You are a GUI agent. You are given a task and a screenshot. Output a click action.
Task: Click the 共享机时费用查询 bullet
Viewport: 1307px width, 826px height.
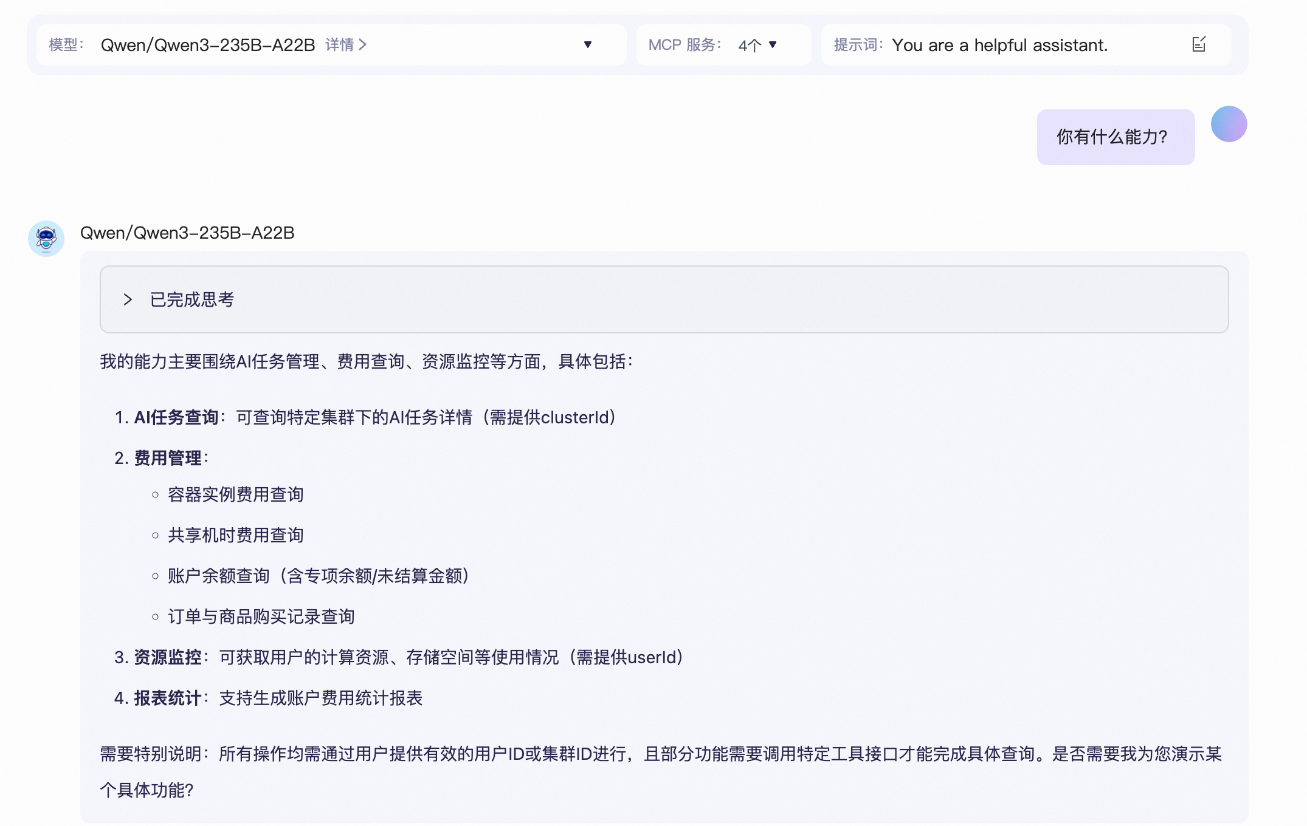[235, 535]
